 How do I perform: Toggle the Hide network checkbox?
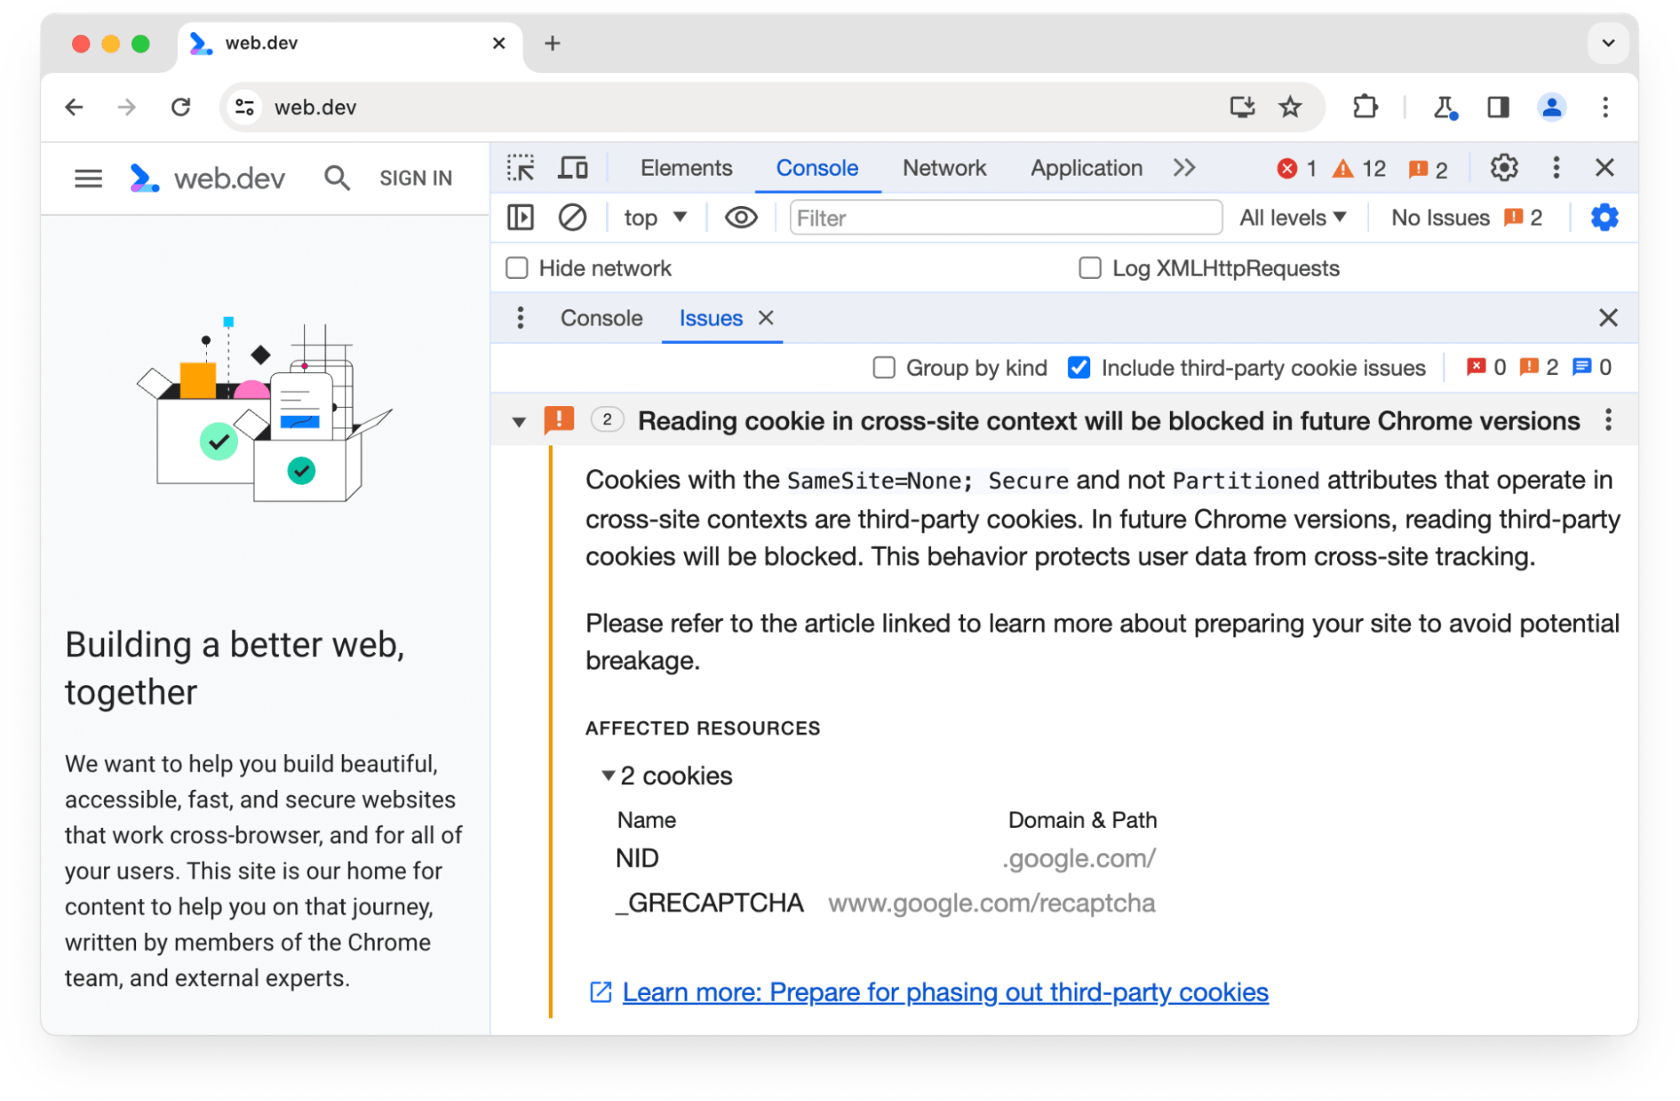[517, 268]
